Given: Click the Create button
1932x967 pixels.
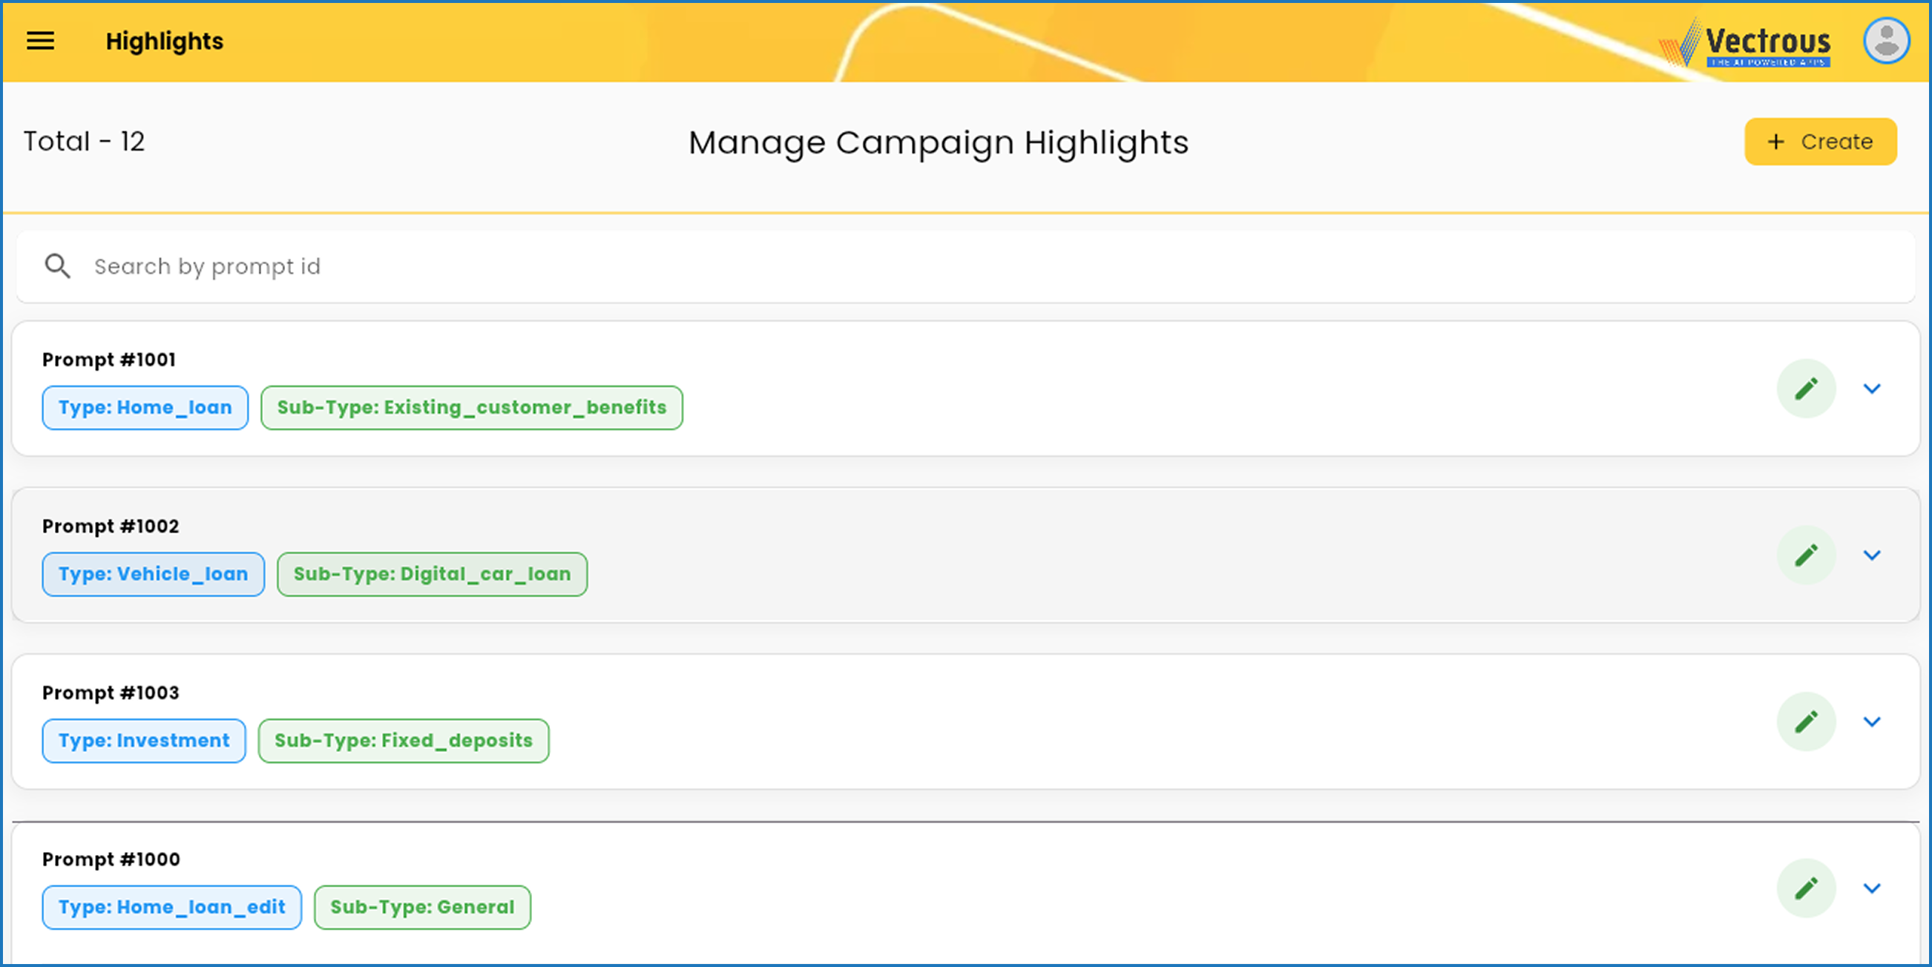Looking at the screenshot, I should 1820,142.
